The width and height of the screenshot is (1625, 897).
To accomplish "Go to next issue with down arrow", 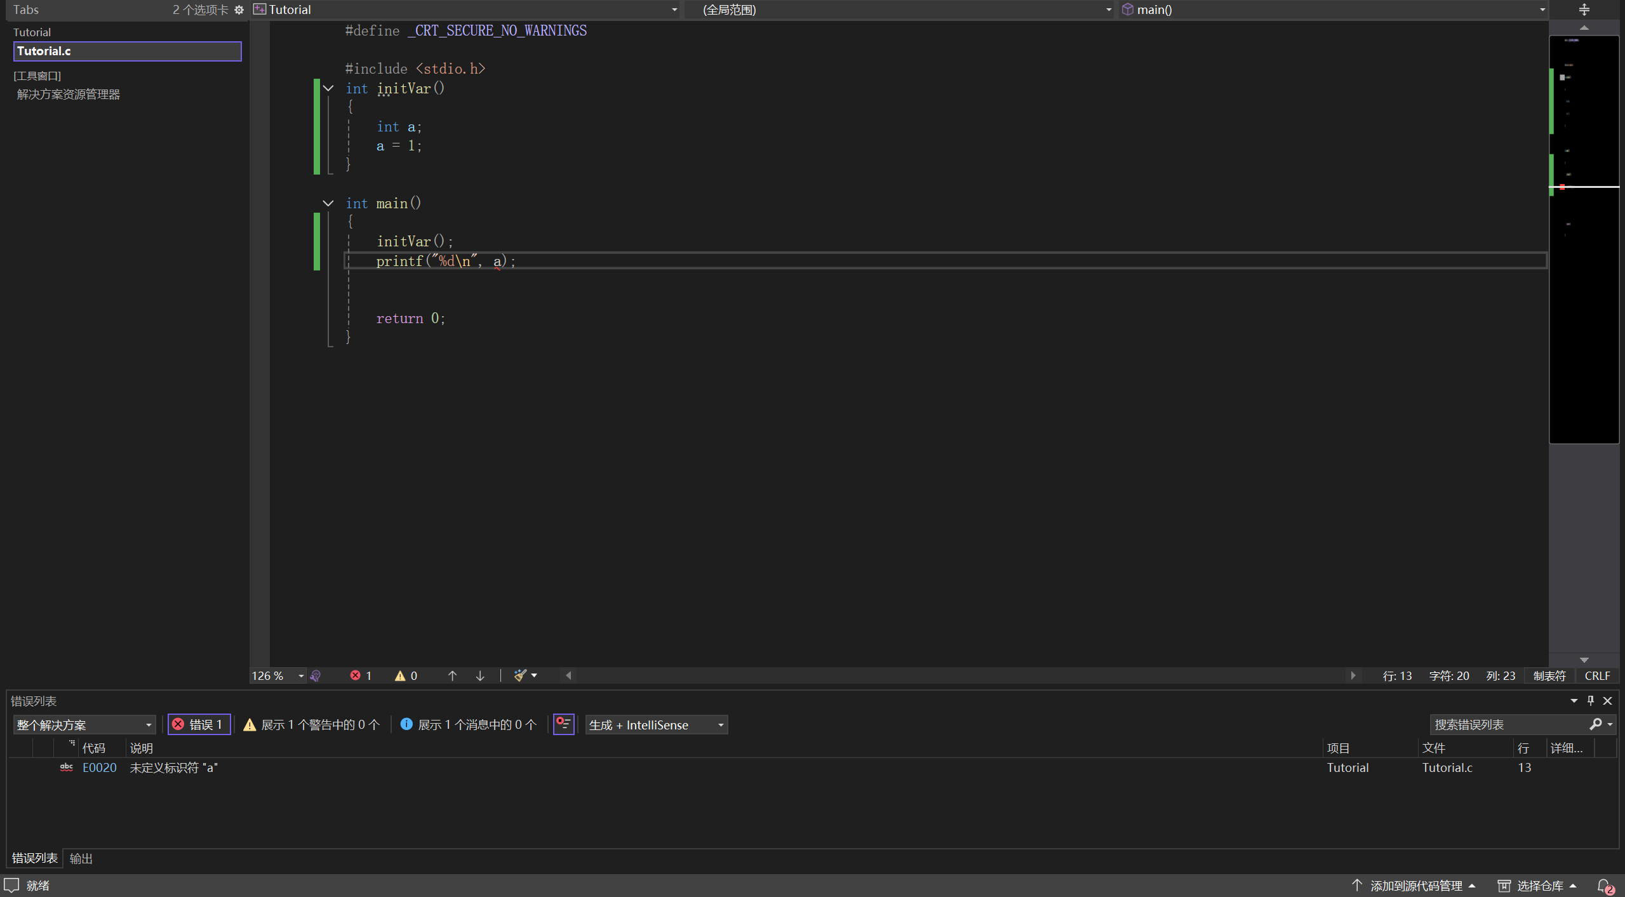I will point(480,675).
